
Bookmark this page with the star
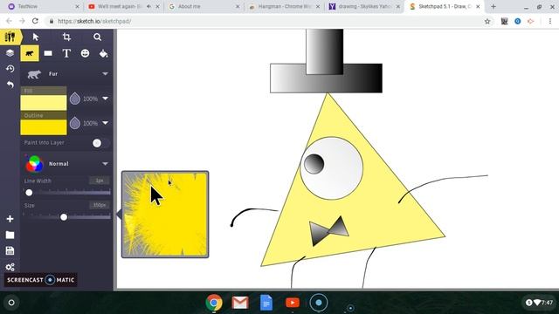tap(487, 21)
